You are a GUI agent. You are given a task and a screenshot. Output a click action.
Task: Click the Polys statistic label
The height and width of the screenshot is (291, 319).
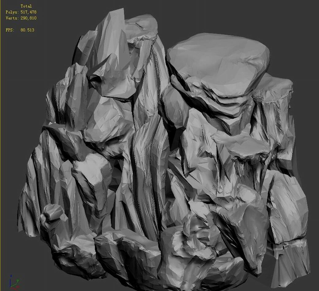[x=12, y=12]
